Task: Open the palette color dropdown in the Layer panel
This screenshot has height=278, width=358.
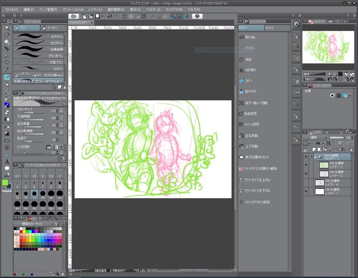Action: click(310, 143)
